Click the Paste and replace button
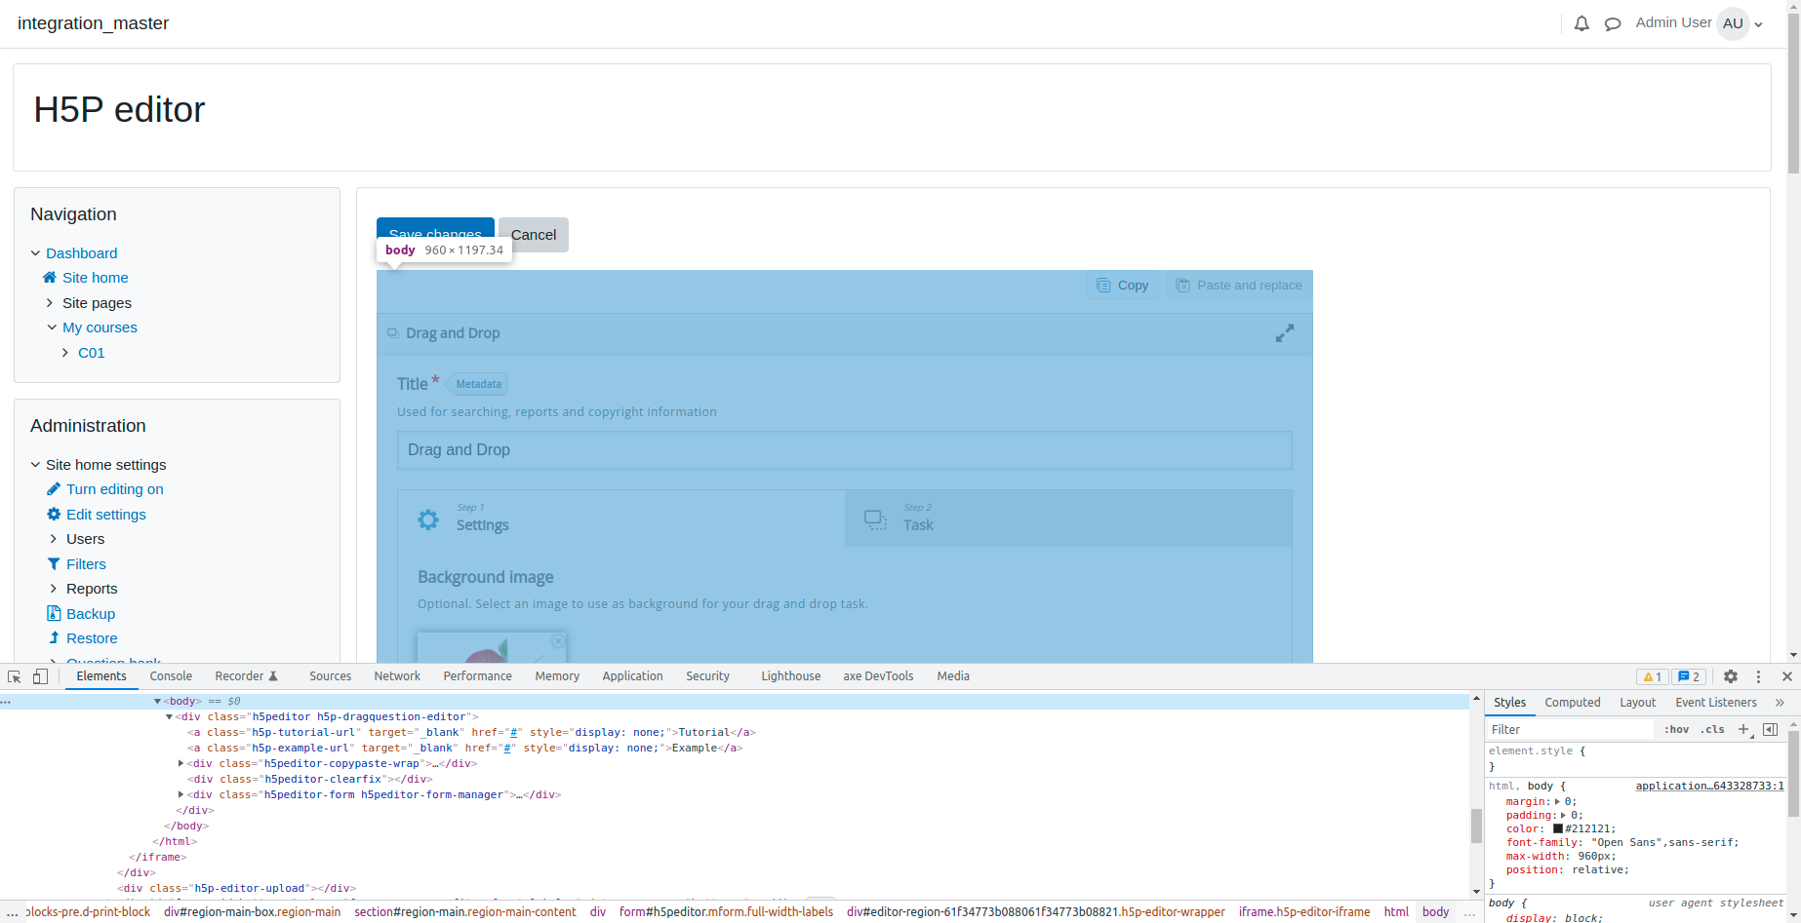This screenshot has height=923, width=1801. [1239, 286]
